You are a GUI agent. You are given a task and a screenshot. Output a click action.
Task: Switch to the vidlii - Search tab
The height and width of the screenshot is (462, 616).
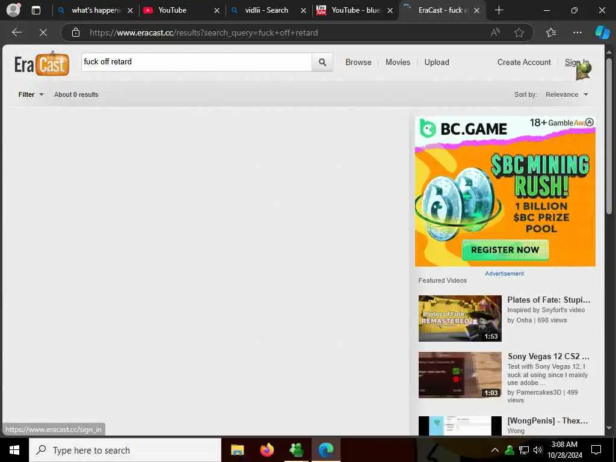[x=267, y=10]
